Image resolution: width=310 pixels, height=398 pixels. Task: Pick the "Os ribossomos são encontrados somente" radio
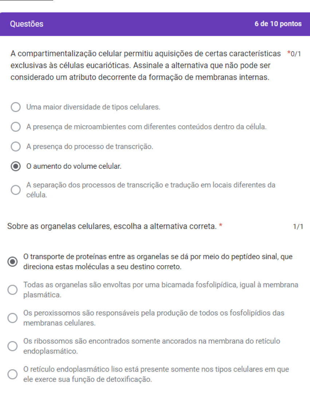(12, 346)
